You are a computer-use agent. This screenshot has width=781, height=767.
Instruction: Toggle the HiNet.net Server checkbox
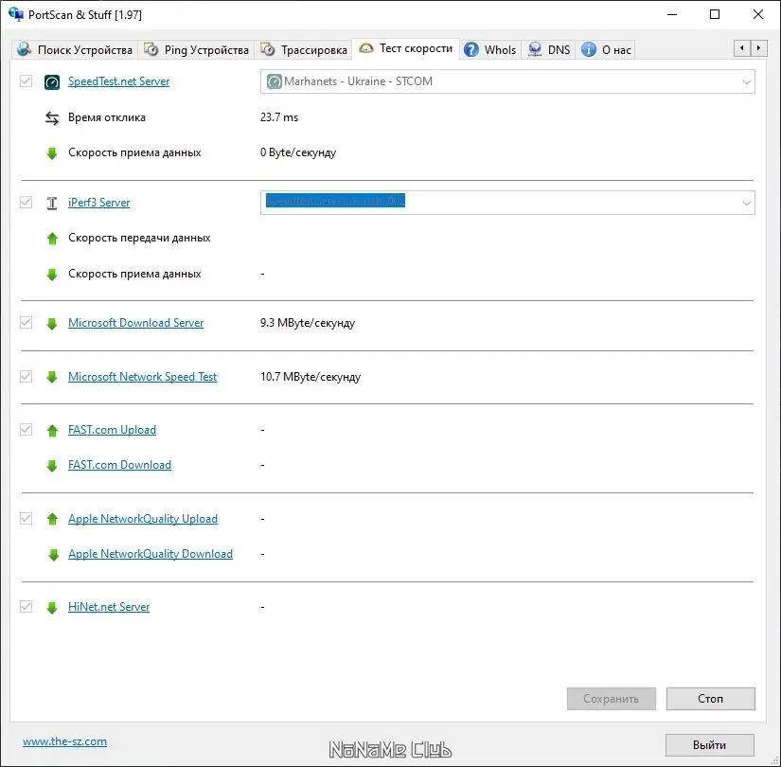(26, 607)
